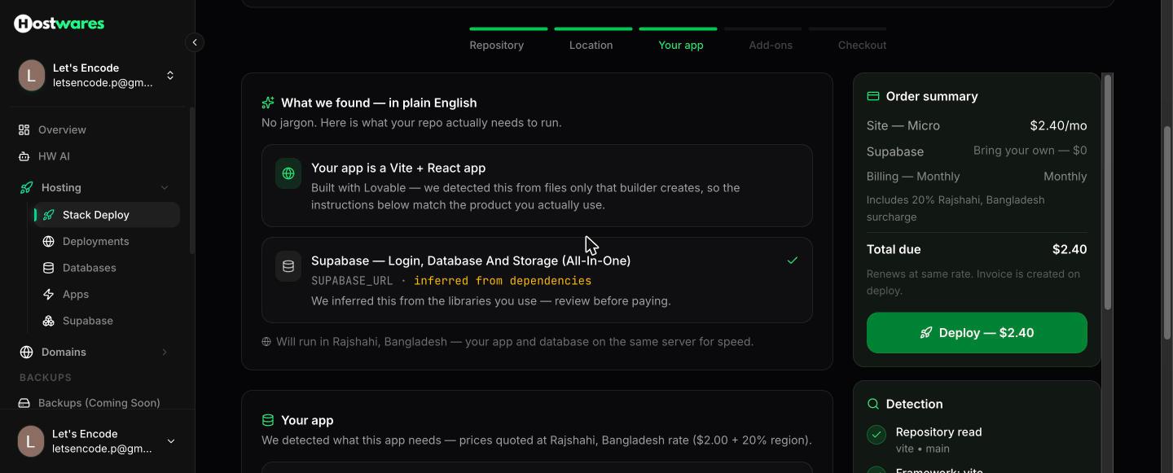Open the bottom account menu chevron

click(x=171, y=441)
